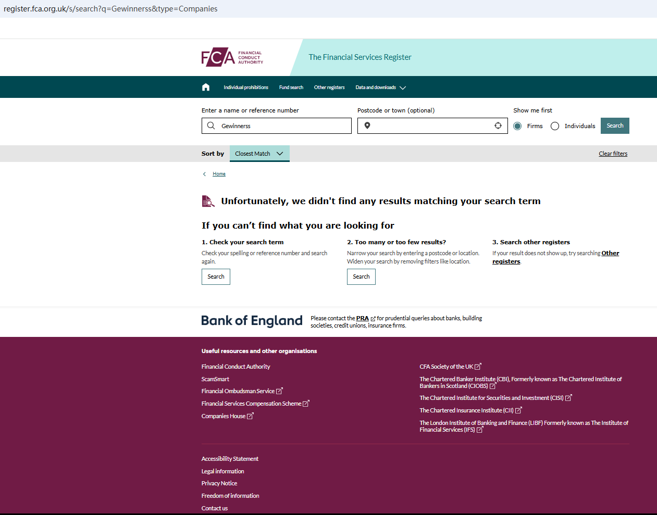The image size is (657, 515).
Task: Click external icon next to Companies House
Action: click(x=250, y=416)
